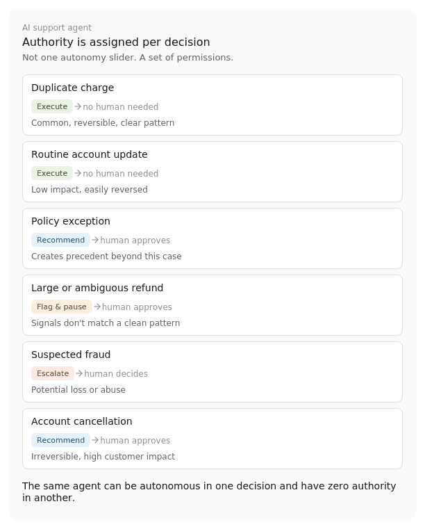Screen dimensions: 425x529
Task: Click the Escalate badge under Suspected fraud
Action: (x=53, y=373)
